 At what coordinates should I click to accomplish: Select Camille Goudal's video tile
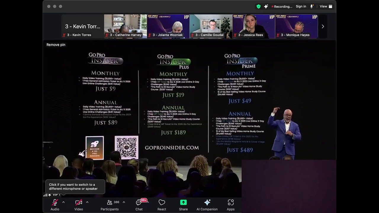(x=211, y=26)
